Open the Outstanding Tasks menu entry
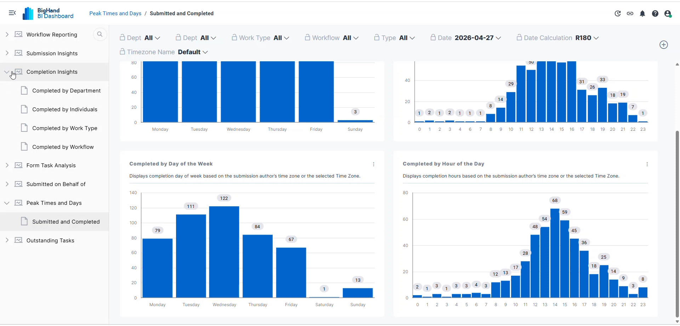 click(50, 241)
